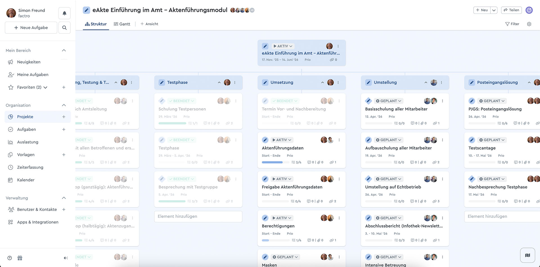Expand the Favoriten (2) list
This screenshot has width=540, height=267.
(45, 87)
